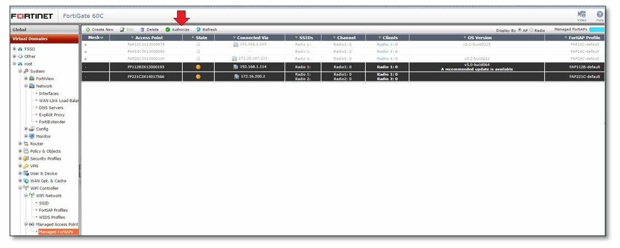Expand the Config tree node
Image resolution: width=620 pixels, height=248 pixels.
(26, 129)
